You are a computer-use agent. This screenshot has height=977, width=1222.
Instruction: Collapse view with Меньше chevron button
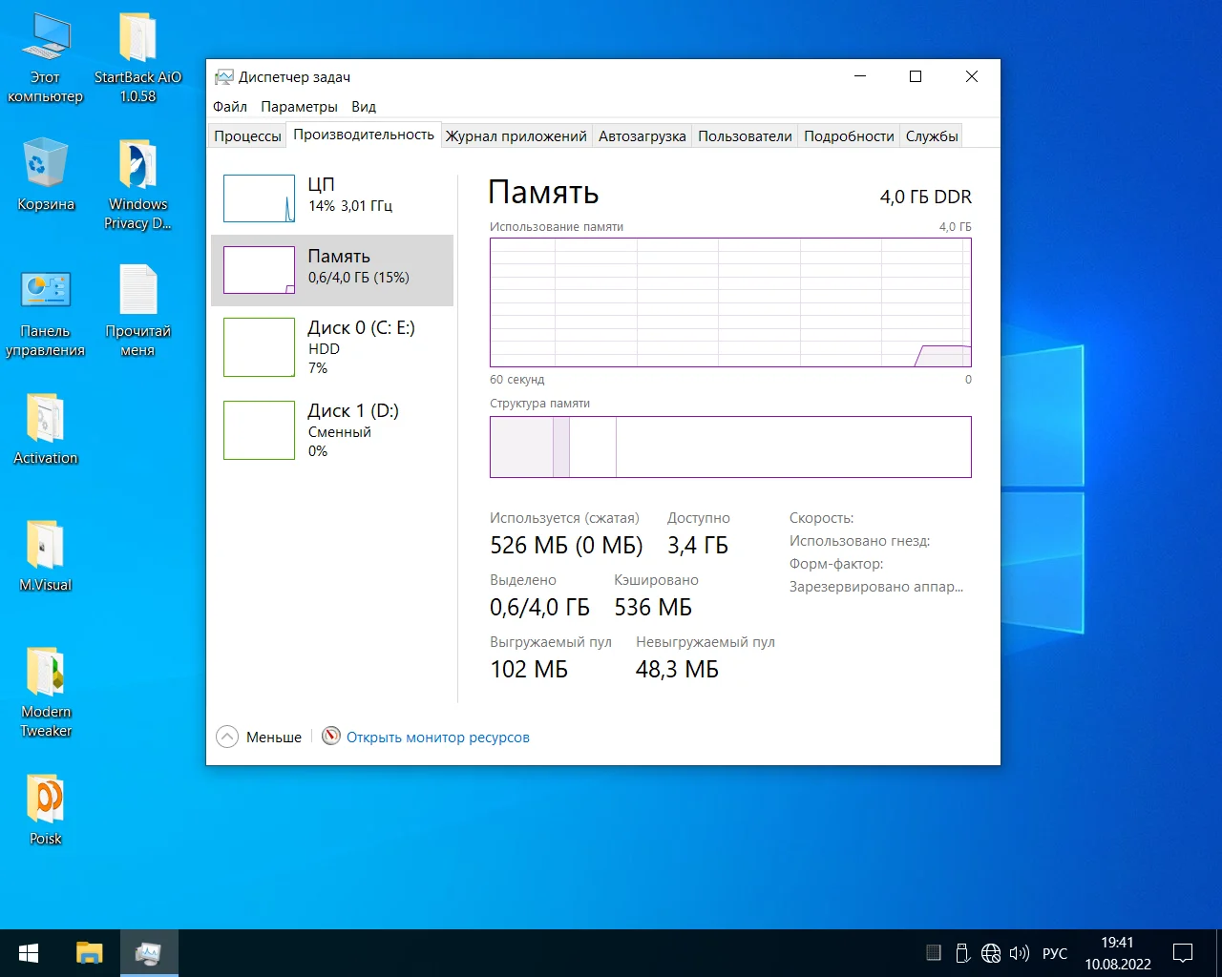coord(227,737)
